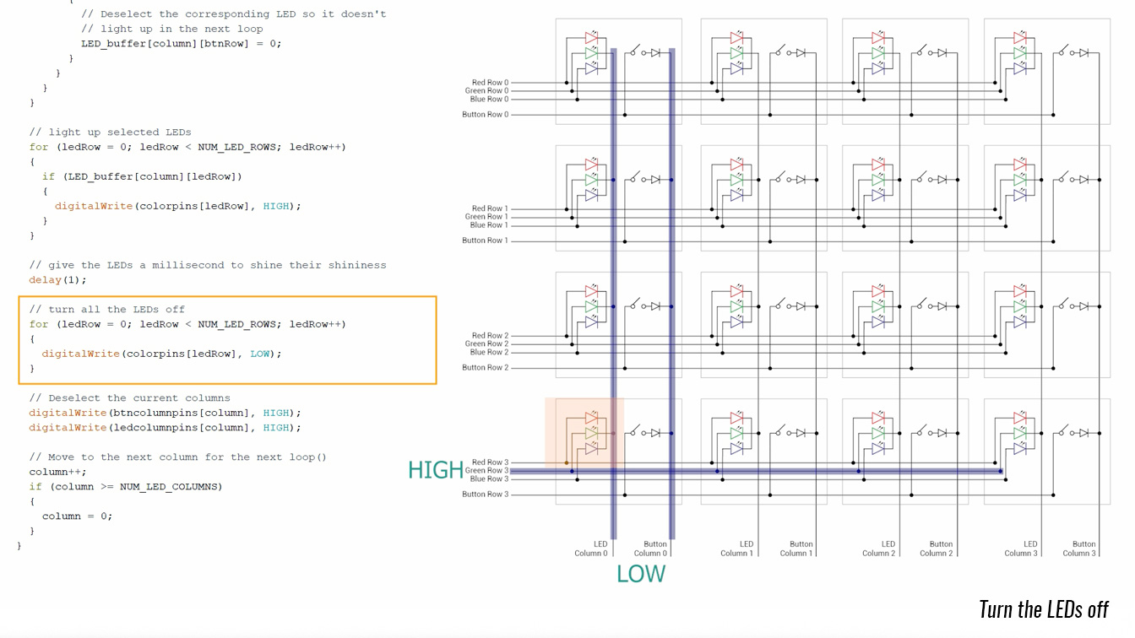Click the 'Blue Row 0' label
1135x638 pixels.
pos(489,100)
